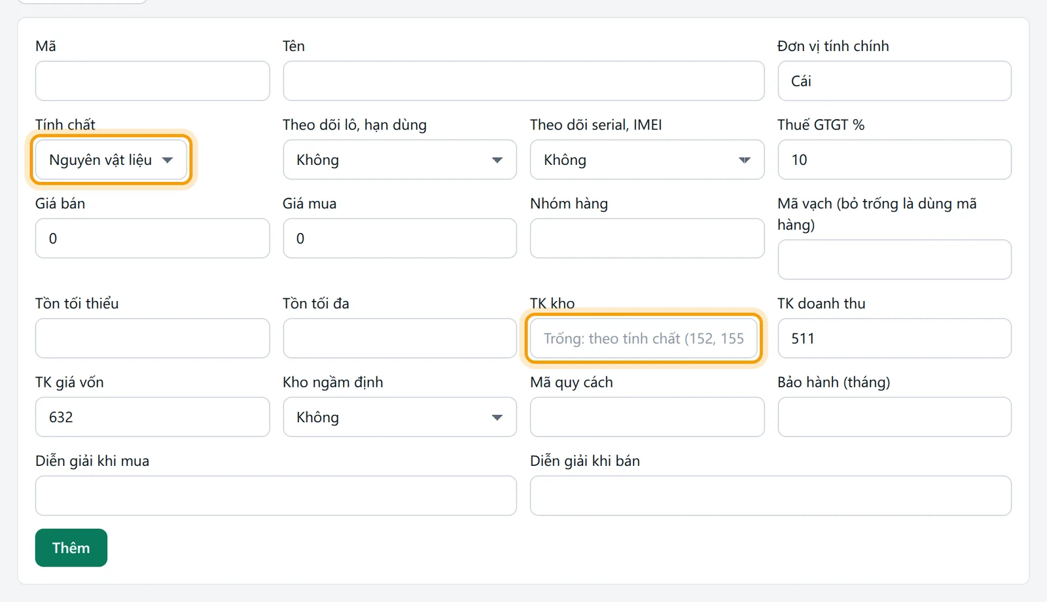Open the Kho ngầm định dropdown
The width and height of the screenshot is (1047, 602).
click(400, 417)
